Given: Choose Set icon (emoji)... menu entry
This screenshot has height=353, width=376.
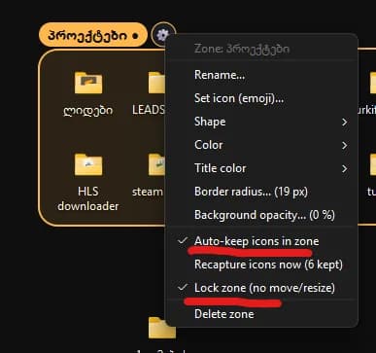Looking at the screenshot, I should [261, 98].
